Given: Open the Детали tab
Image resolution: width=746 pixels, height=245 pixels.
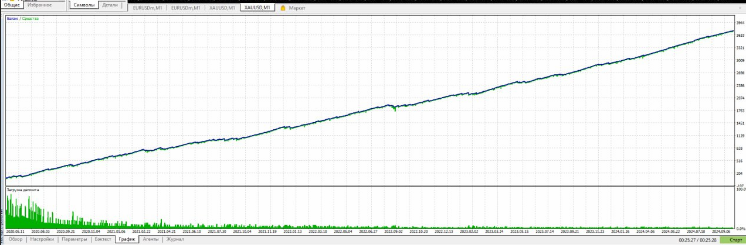Looking at the screenshot, I should pos(110,5).
